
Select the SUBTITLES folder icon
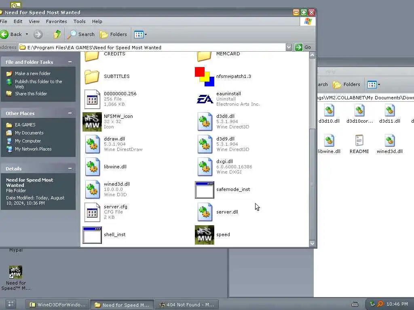coord(92,77)
